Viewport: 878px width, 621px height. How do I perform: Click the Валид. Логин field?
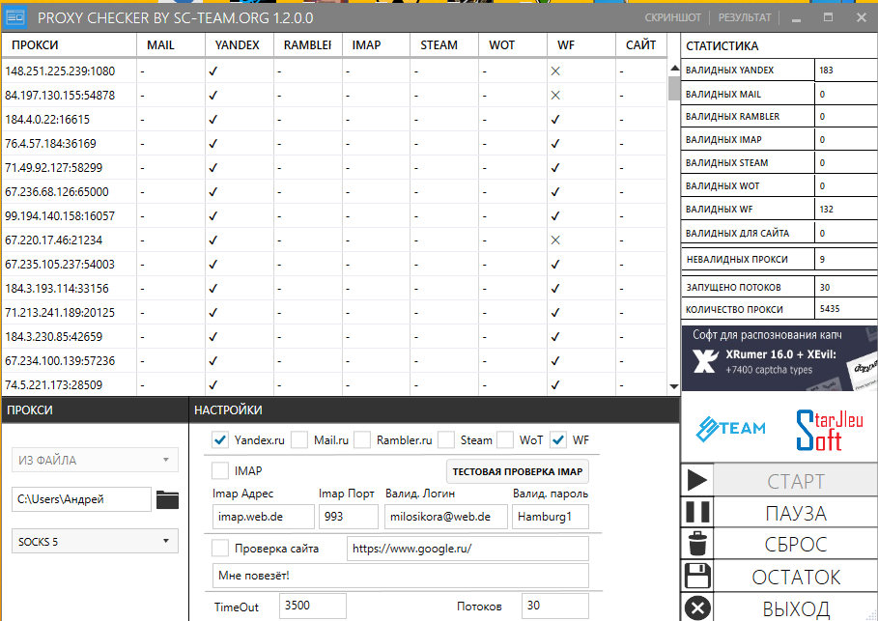point(445,517)
